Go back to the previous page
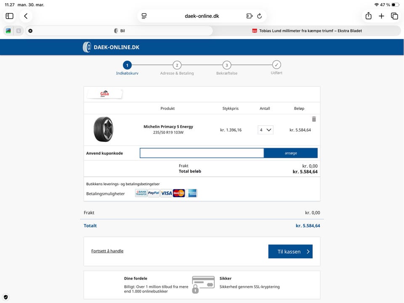This screenshot has height=303, width=404. [26, 16]
